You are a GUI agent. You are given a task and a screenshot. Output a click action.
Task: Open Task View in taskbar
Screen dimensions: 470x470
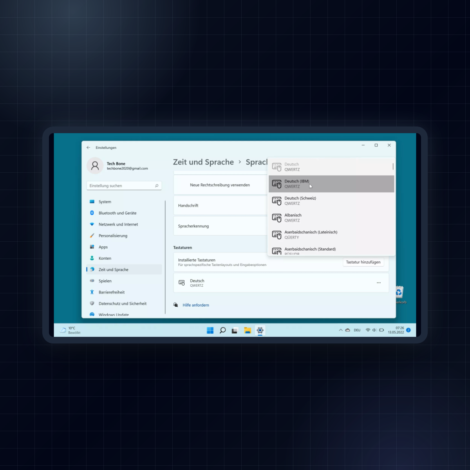(x=235, y=331)
